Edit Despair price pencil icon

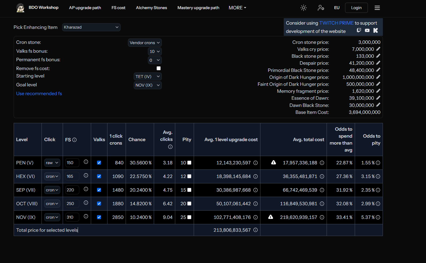[378, 63]
